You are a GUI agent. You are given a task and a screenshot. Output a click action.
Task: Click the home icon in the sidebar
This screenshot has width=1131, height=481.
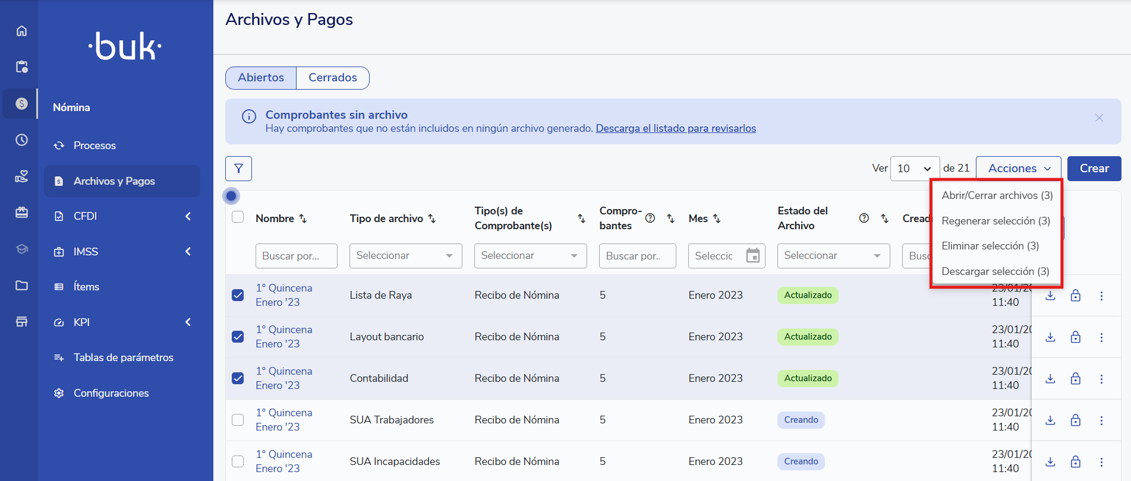pos(21,31)
